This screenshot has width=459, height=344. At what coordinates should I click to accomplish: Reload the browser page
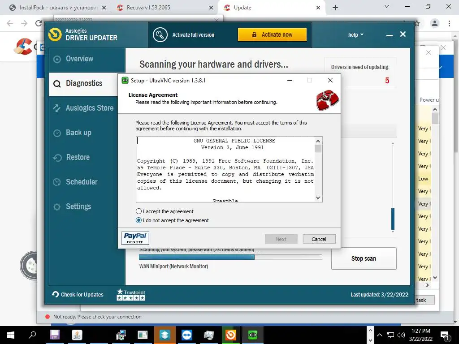click(39, 23)
